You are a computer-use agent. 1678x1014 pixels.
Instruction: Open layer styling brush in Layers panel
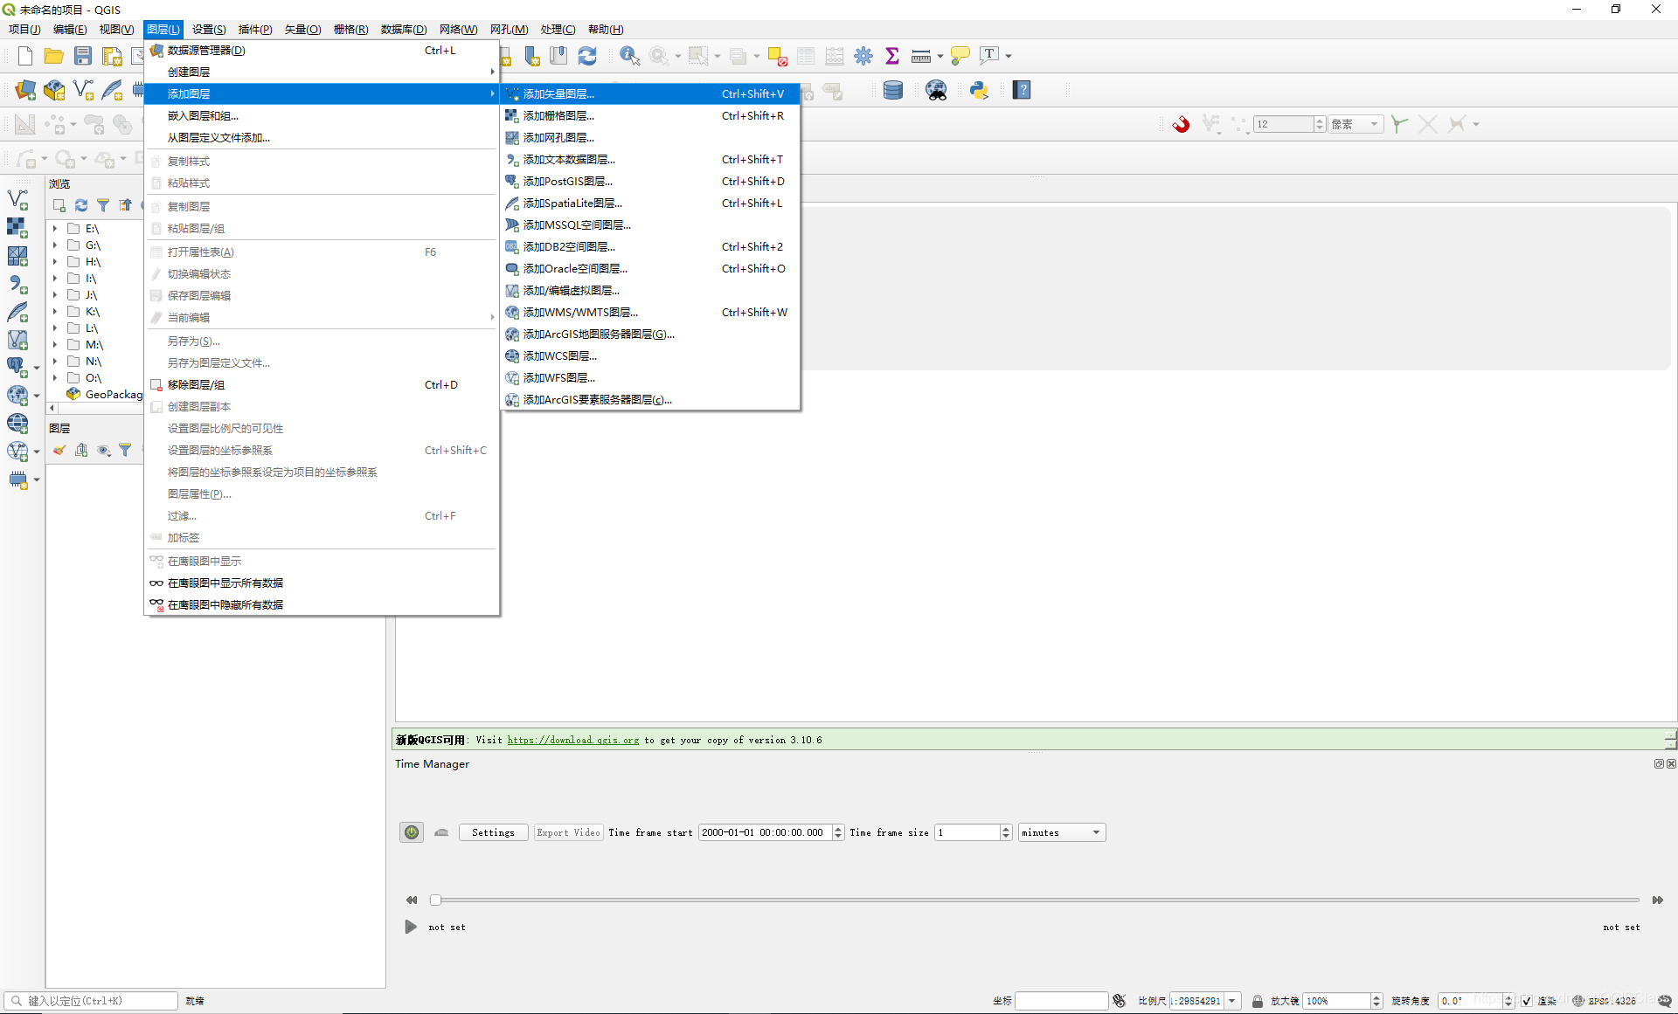[x=59, y=450]
